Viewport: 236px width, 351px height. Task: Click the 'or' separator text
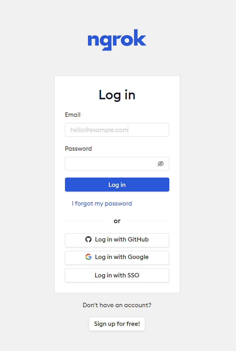coord(117,221)
